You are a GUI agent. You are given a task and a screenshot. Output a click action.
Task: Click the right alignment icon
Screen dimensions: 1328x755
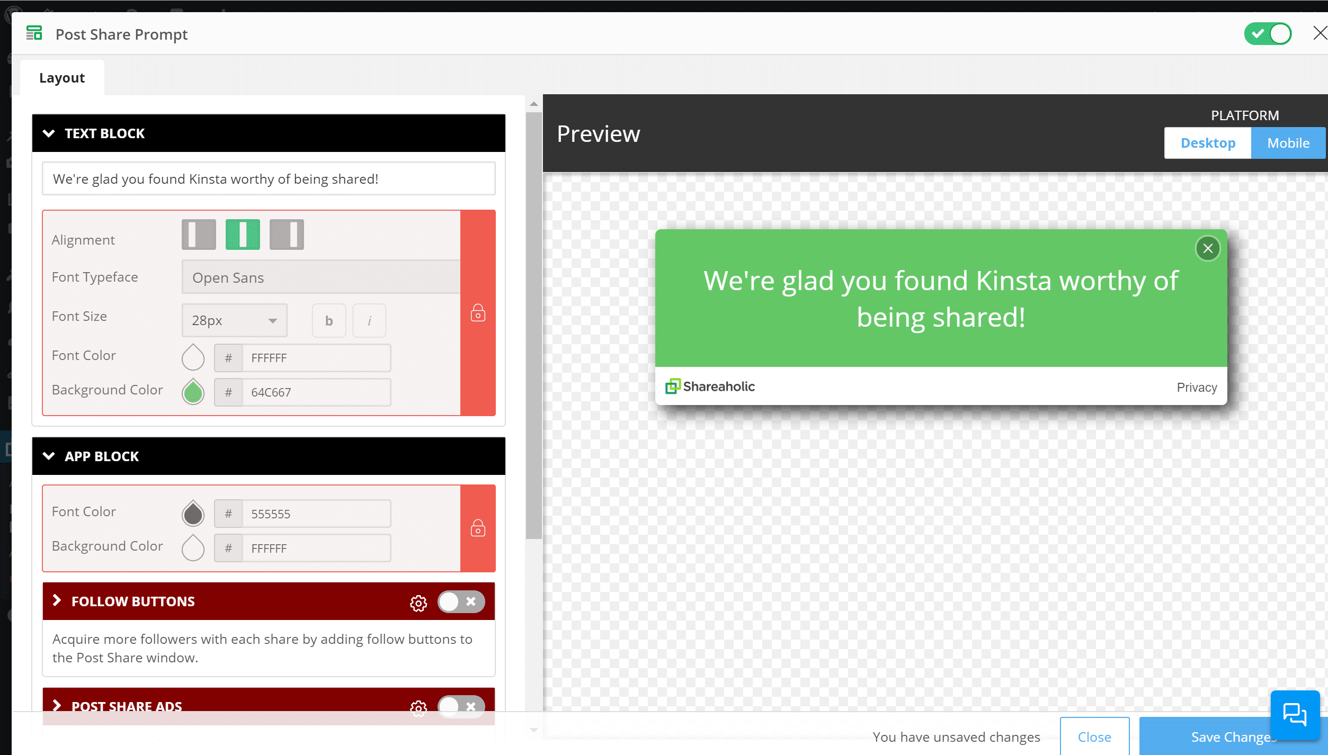pyautogui.click(x=287, y=235)
